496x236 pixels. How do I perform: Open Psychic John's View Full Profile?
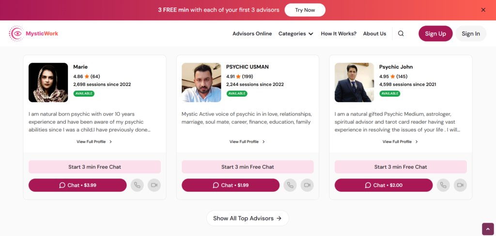[x=400, y=142]
